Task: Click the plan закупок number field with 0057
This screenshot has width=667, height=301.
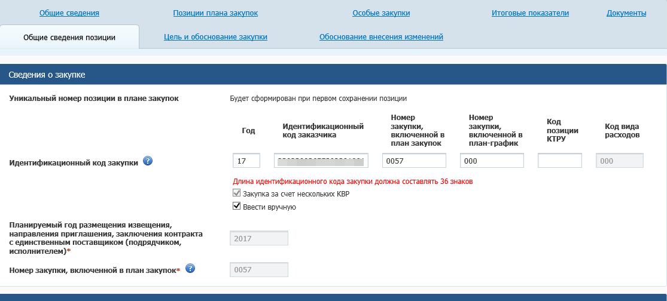Action: (x=414, y=161)
